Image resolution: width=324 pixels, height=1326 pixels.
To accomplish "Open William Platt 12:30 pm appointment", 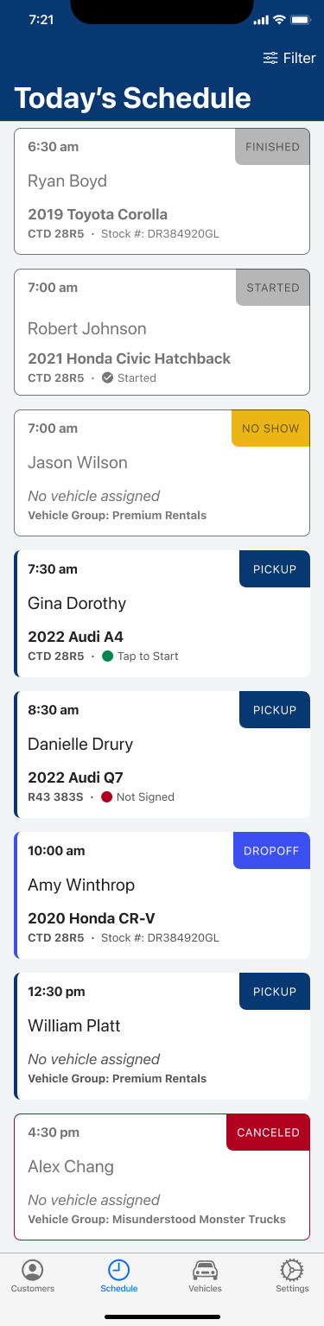I will point(162,1036).
